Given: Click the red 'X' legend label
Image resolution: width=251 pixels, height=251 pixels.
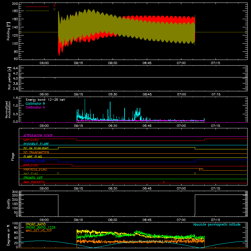Looking at the screenshot, I should coord(54,6).
